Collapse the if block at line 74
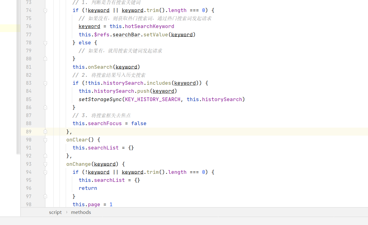 tap(45, 10)
